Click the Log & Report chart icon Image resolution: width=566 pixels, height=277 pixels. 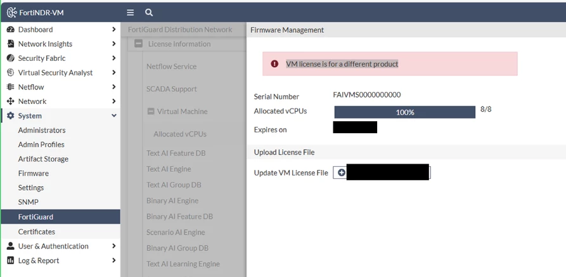11,261
